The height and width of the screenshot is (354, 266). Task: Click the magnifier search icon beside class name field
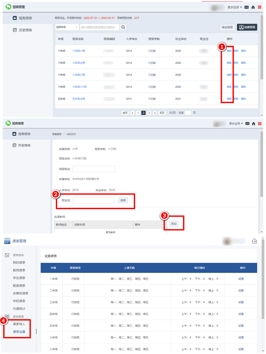click(123, 27)
